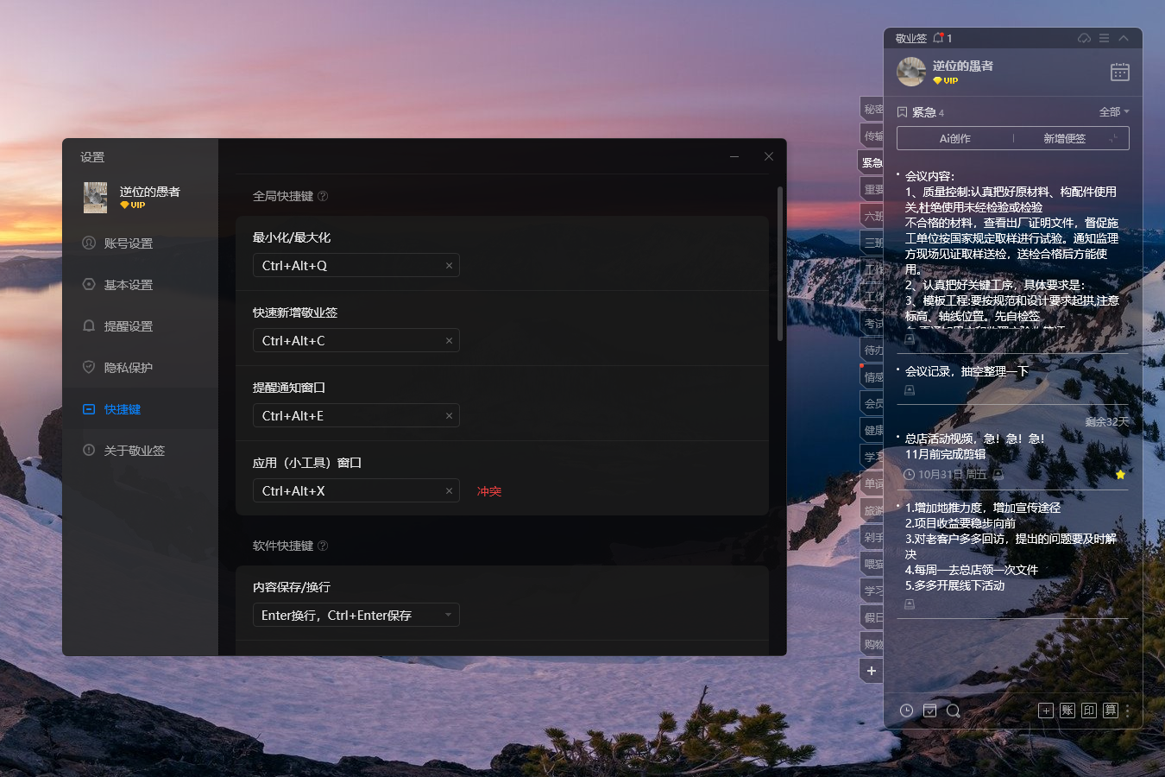Focus the 最小化/最大化 shortcut field
The width and height of the screenshot is (1165, 777).
coord(356,266)
